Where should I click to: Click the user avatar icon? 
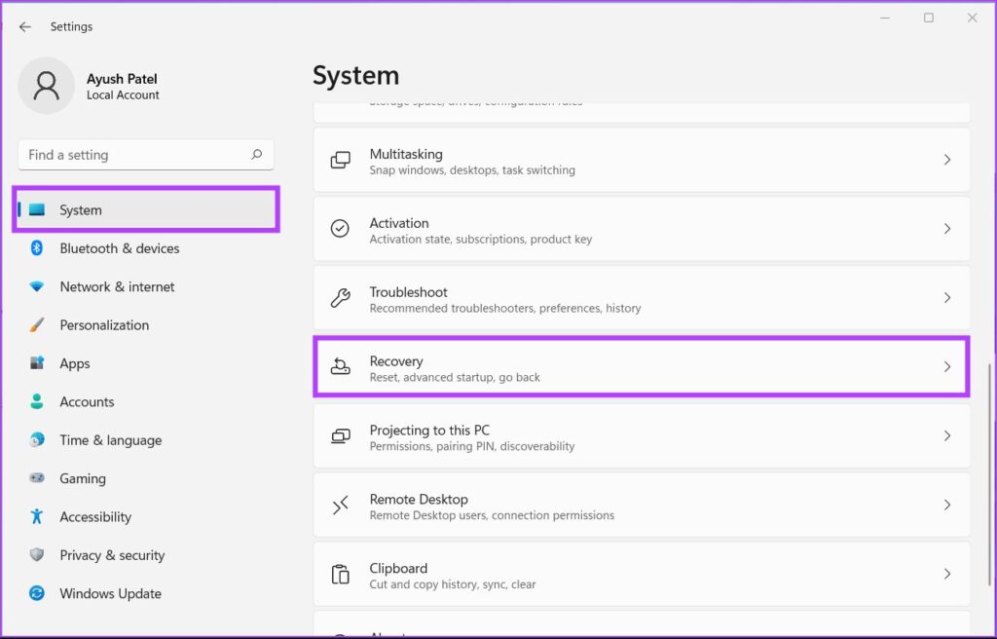tap(47, 86)
